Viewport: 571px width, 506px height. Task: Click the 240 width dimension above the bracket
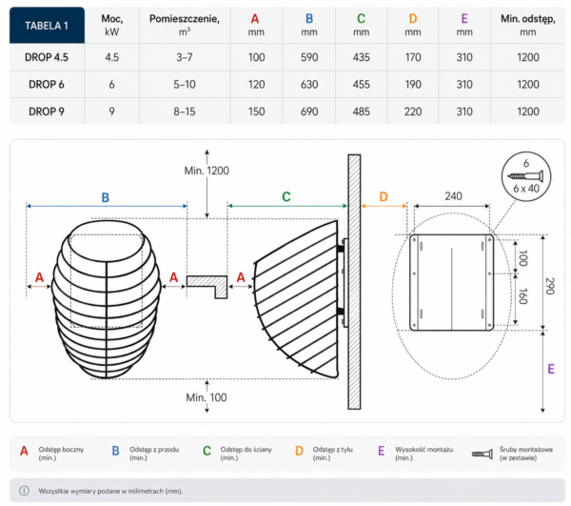click(x=453, y=196)
